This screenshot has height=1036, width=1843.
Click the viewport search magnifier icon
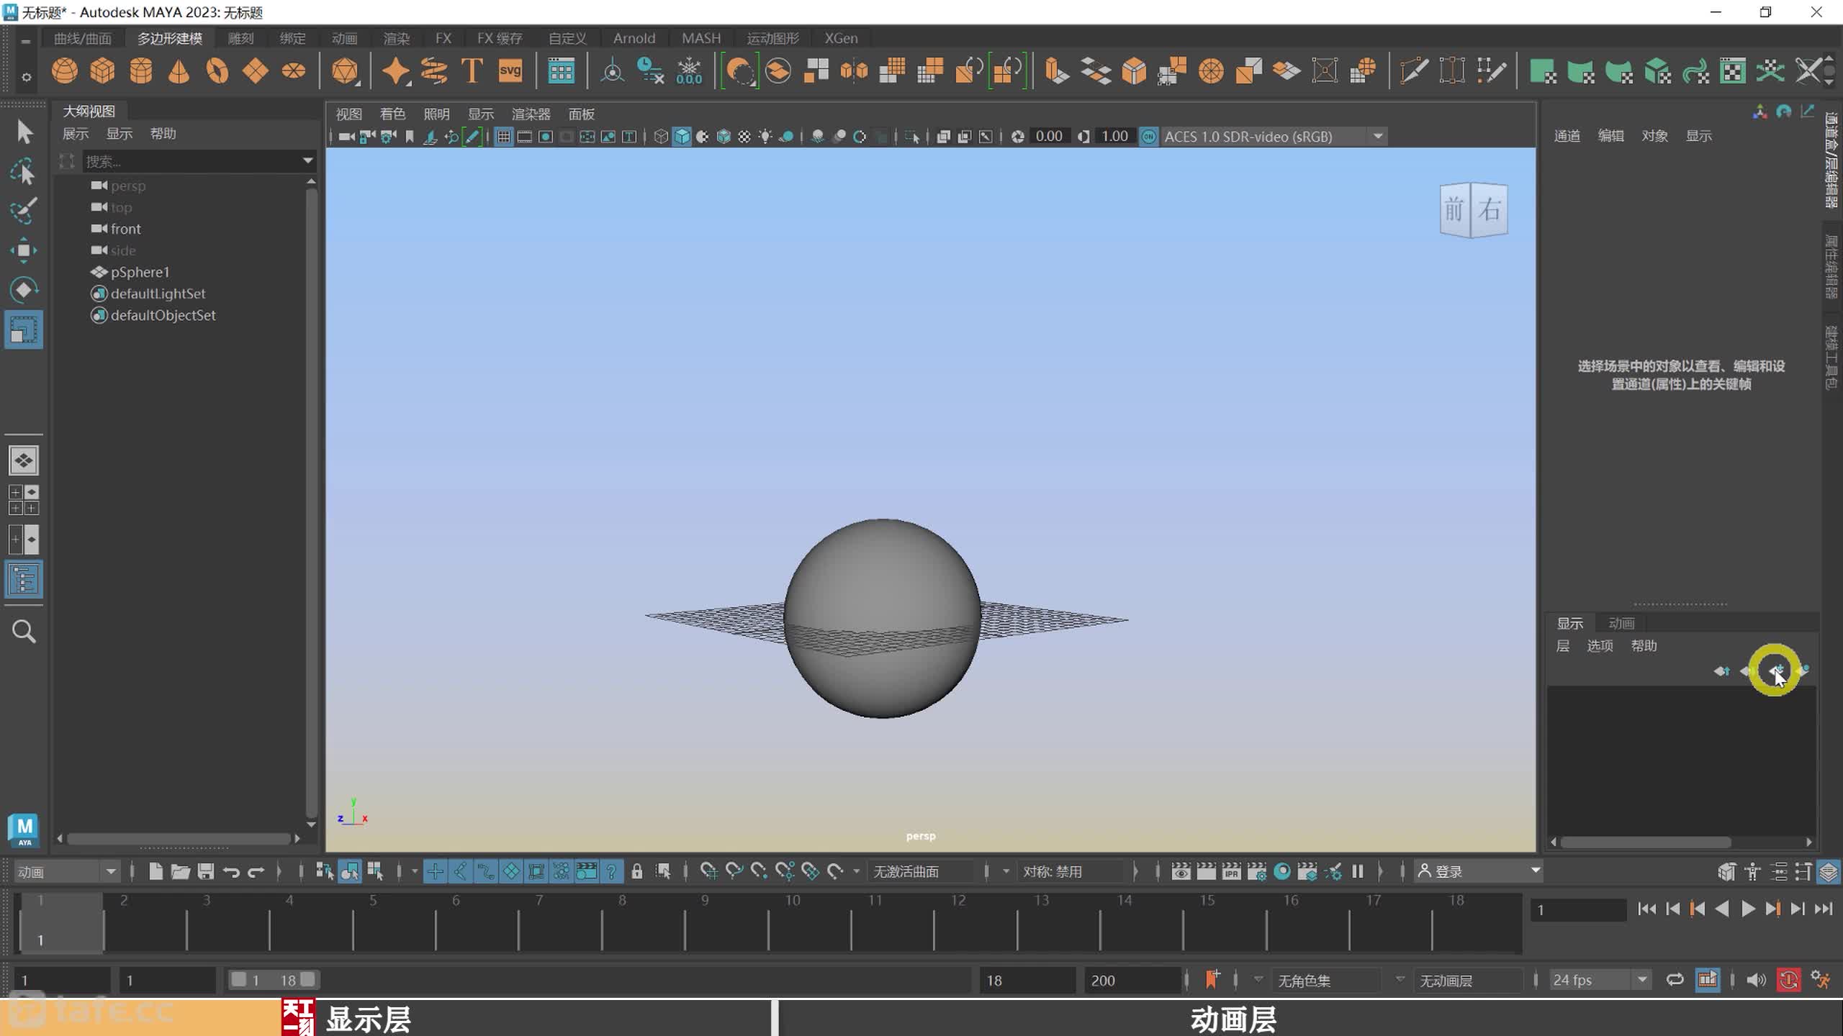click(x=24, y=632)
